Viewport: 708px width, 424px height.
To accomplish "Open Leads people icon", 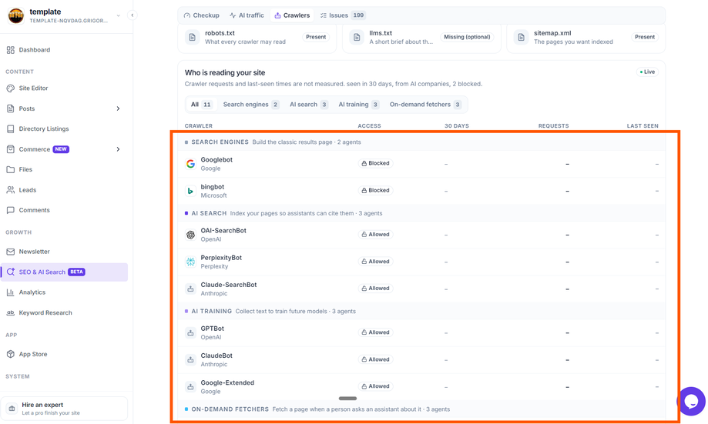I will 10,190.
